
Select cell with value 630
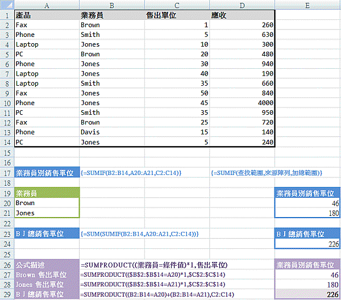pyautogui.click(x=242, y=35)
